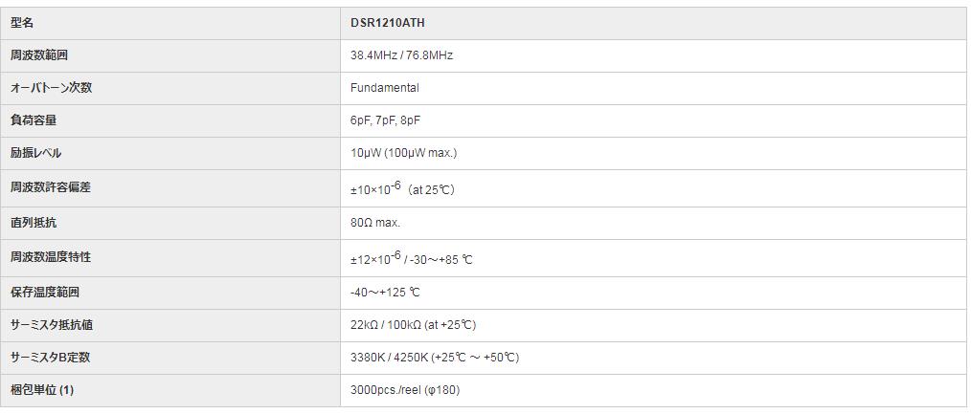Select the 周波数許容偏差 row label
The image size is (971, 414).
[50, 187]
